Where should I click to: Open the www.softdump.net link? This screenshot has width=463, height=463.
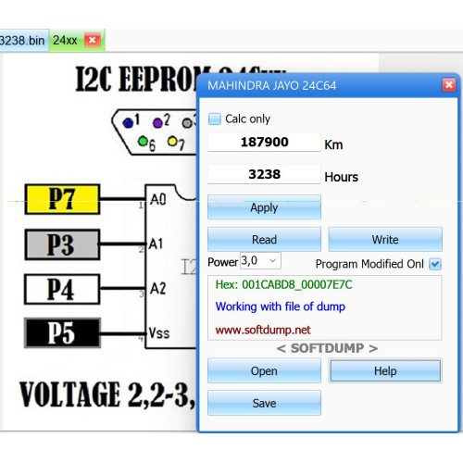(263, 330)
